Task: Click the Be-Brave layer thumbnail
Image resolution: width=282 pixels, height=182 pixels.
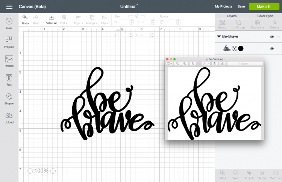Action: click(x=227, y=48)
